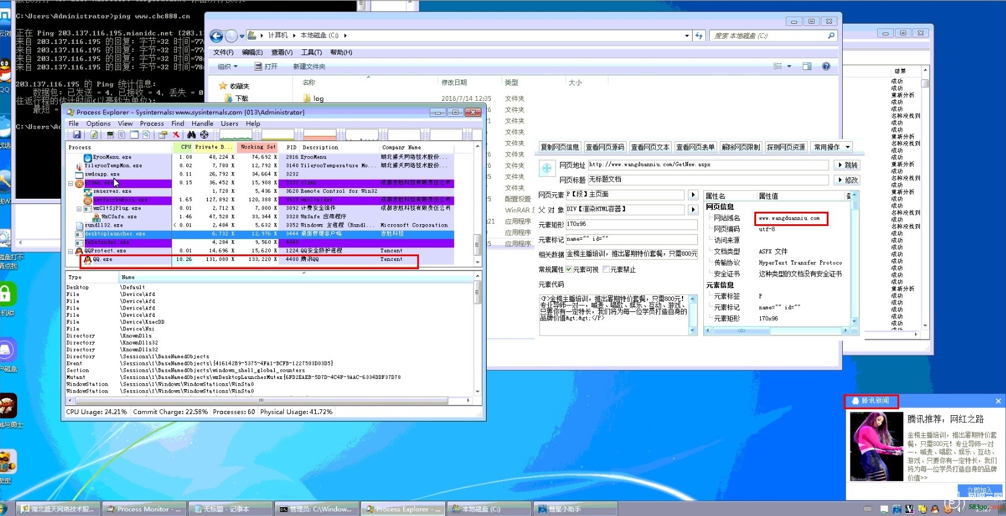1006x516 pixels.
Task: Open the Handle menu in Process Explorer
Action: click(x=202, y=124)
